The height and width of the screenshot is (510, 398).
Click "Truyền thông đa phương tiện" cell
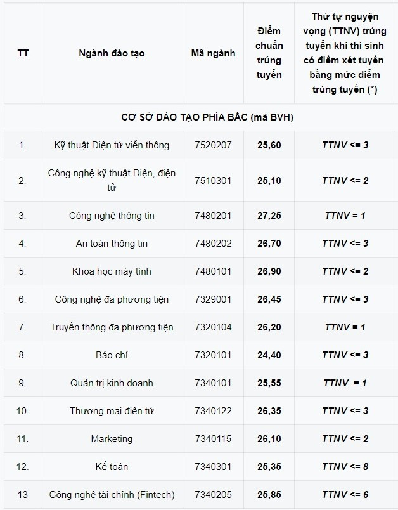112,327
